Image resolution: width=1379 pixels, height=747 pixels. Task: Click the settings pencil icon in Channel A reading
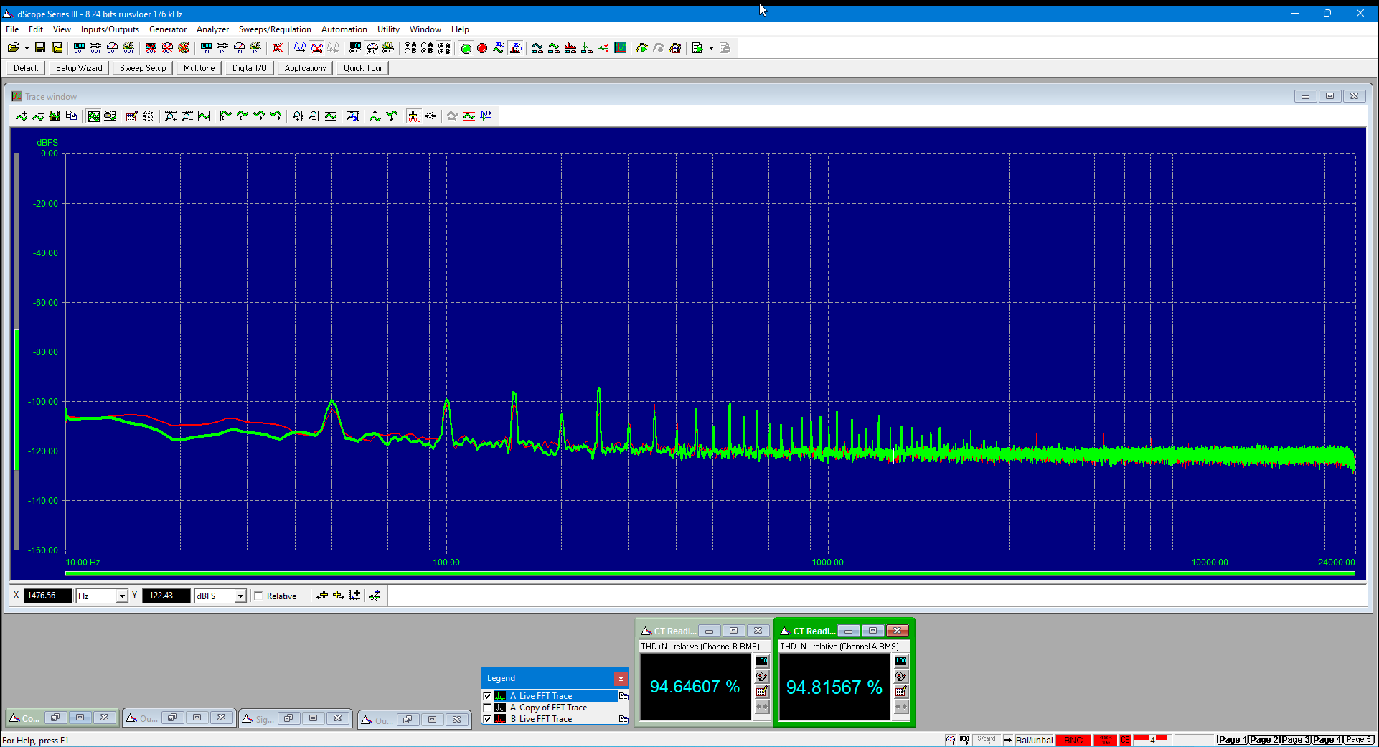[x=901, y=692]
